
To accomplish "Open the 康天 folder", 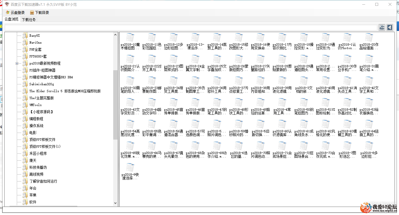I will (x=33, y=160).
